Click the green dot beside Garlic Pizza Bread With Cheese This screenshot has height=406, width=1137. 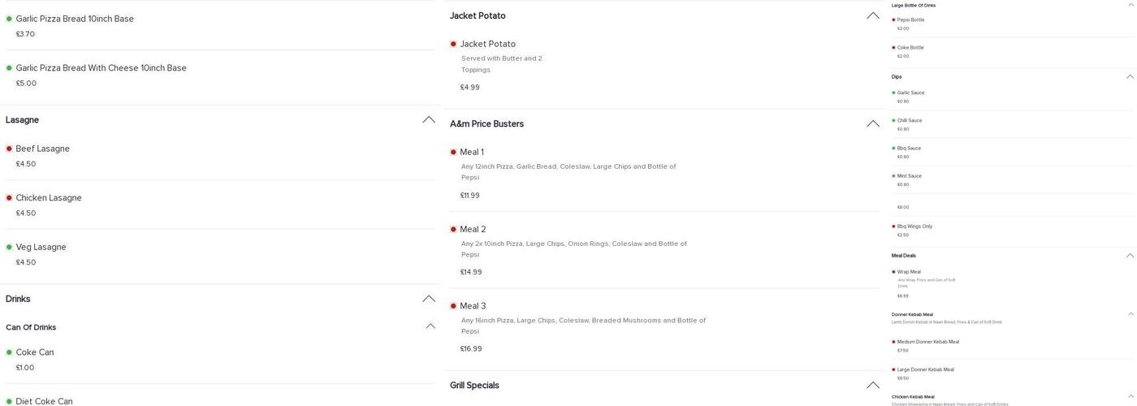(x=9, y=68)
